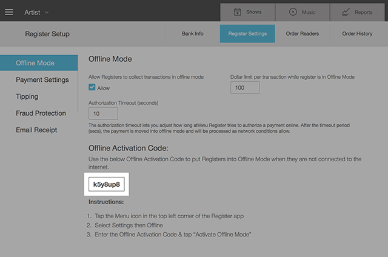The width and height of the screenshot is (388, 257).
Task: Open Email Receipt in the sidebar
Action: (x=36, y=130)
